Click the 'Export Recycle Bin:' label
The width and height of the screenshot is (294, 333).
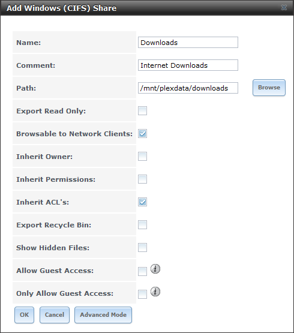[54, 225]
